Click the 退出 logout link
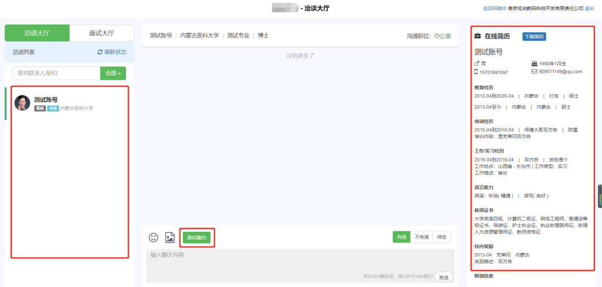Viewport: 602px width, 287px height. tap(589, 8)
